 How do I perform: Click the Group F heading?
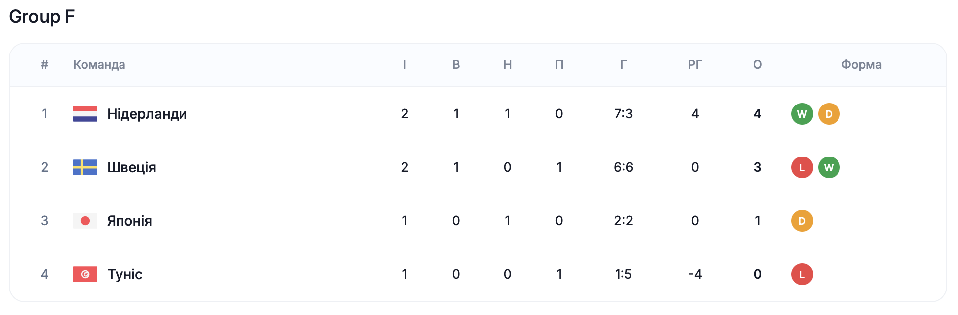pos(42,16)
